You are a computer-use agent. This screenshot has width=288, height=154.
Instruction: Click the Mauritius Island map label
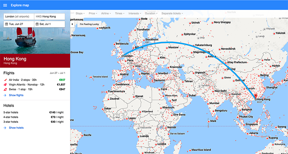click(x=201, y=150)
